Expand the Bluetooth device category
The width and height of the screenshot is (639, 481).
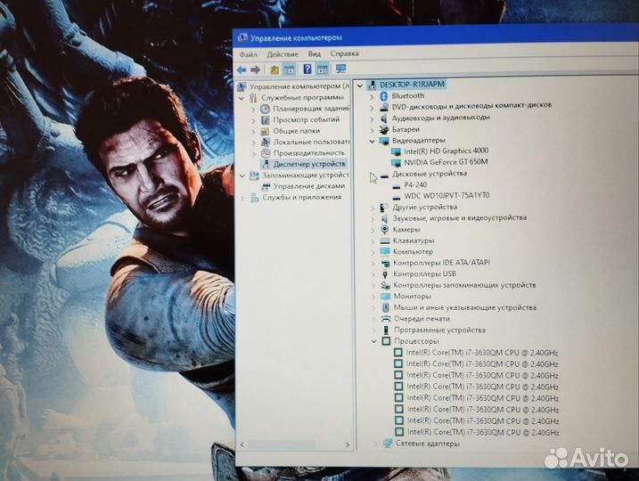point(372,97)
